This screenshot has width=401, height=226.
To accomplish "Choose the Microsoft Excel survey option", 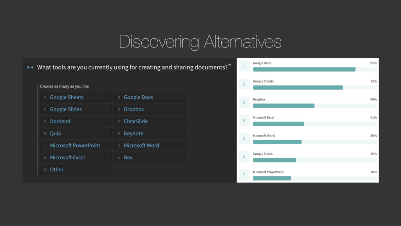I will click(76, 158).
